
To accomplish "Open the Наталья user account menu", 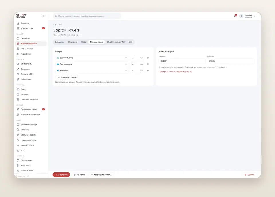I will point(247,16).
